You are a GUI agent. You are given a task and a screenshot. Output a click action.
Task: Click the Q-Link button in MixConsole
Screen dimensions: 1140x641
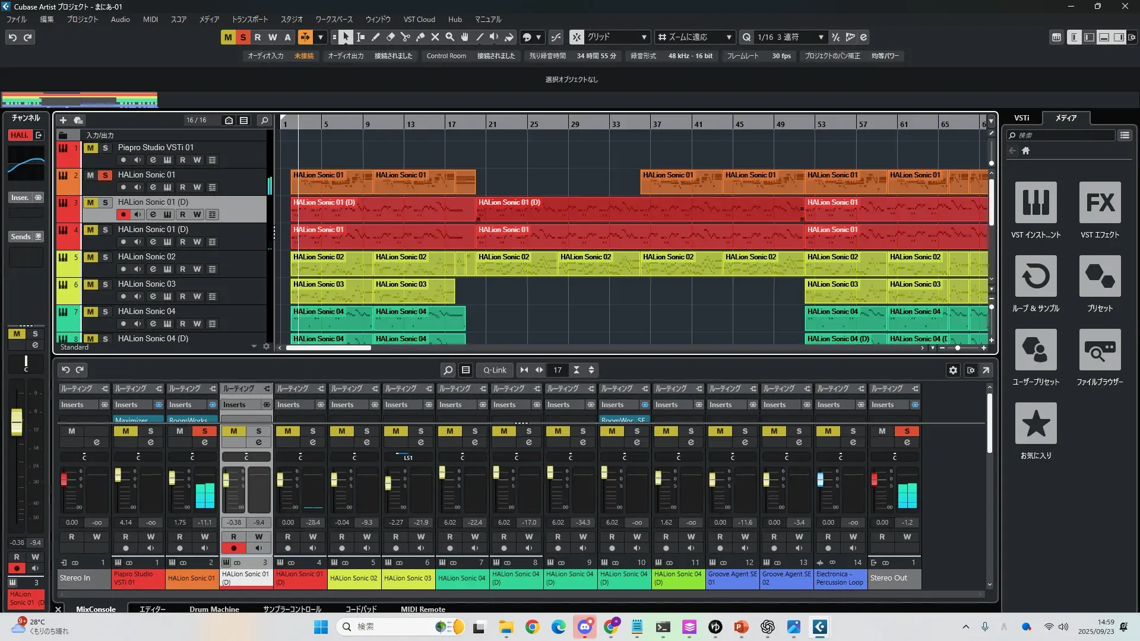coord(495,370)
